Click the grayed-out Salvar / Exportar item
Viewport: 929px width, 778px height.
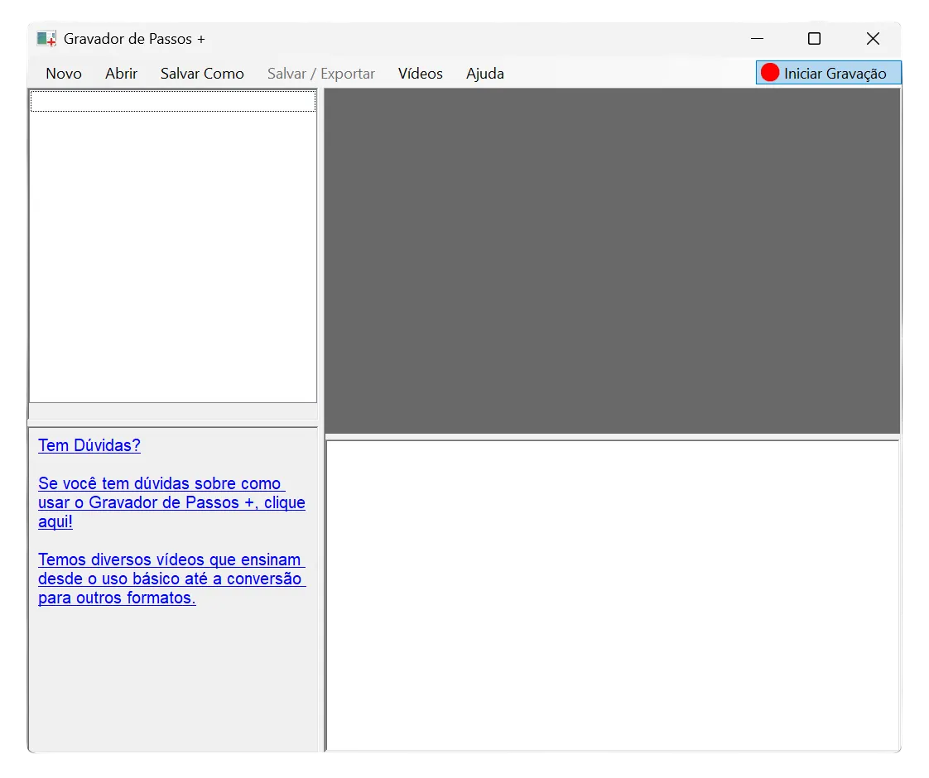pos(320,74)
